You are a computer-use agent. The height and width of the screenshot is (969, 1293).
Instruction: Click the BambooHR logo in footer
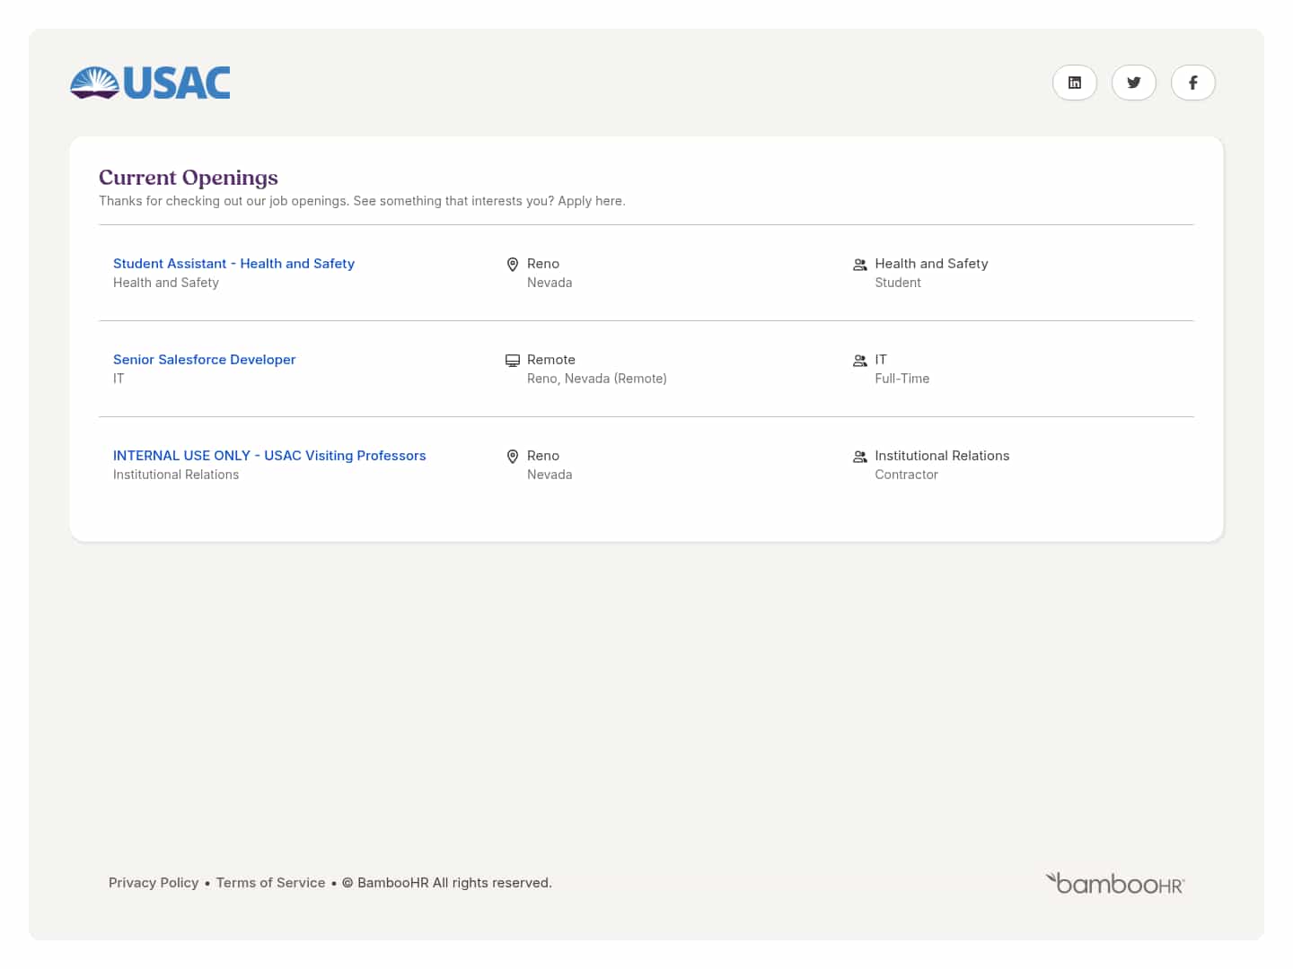coord(1114,883)
